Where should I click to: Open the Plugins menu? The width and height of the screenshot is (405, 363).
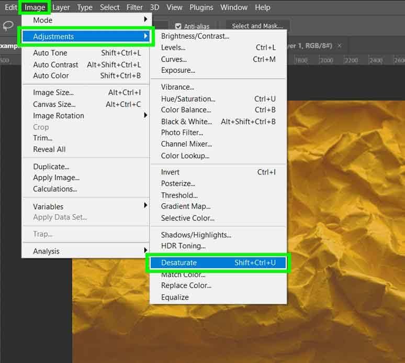tap(201, 7)
